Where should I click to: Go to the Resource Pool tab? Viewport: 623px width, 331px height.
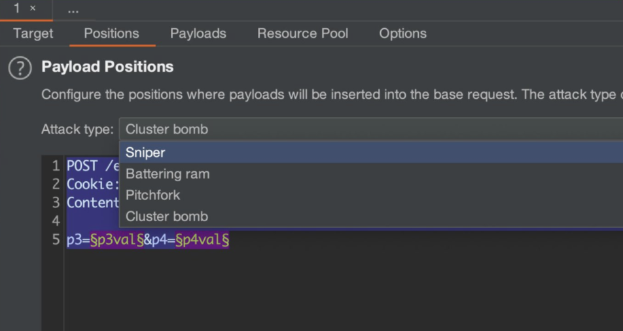coord(302,33)
